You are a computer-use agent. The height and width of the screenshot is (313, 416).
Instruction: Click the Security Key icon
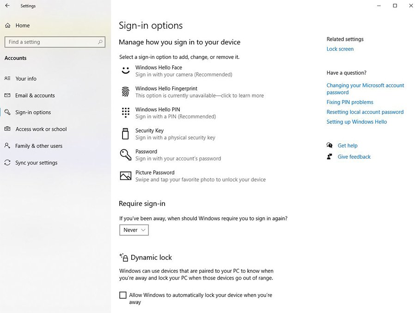(x=125, y=134)
